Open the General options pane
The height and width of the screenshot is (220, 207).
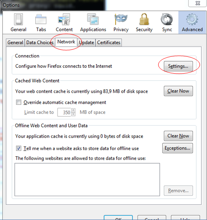18,23
